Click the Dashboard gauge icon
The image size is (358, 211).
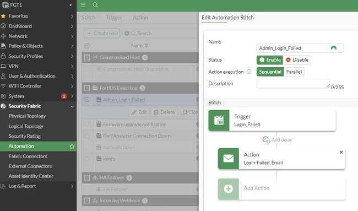click(3, 26)
